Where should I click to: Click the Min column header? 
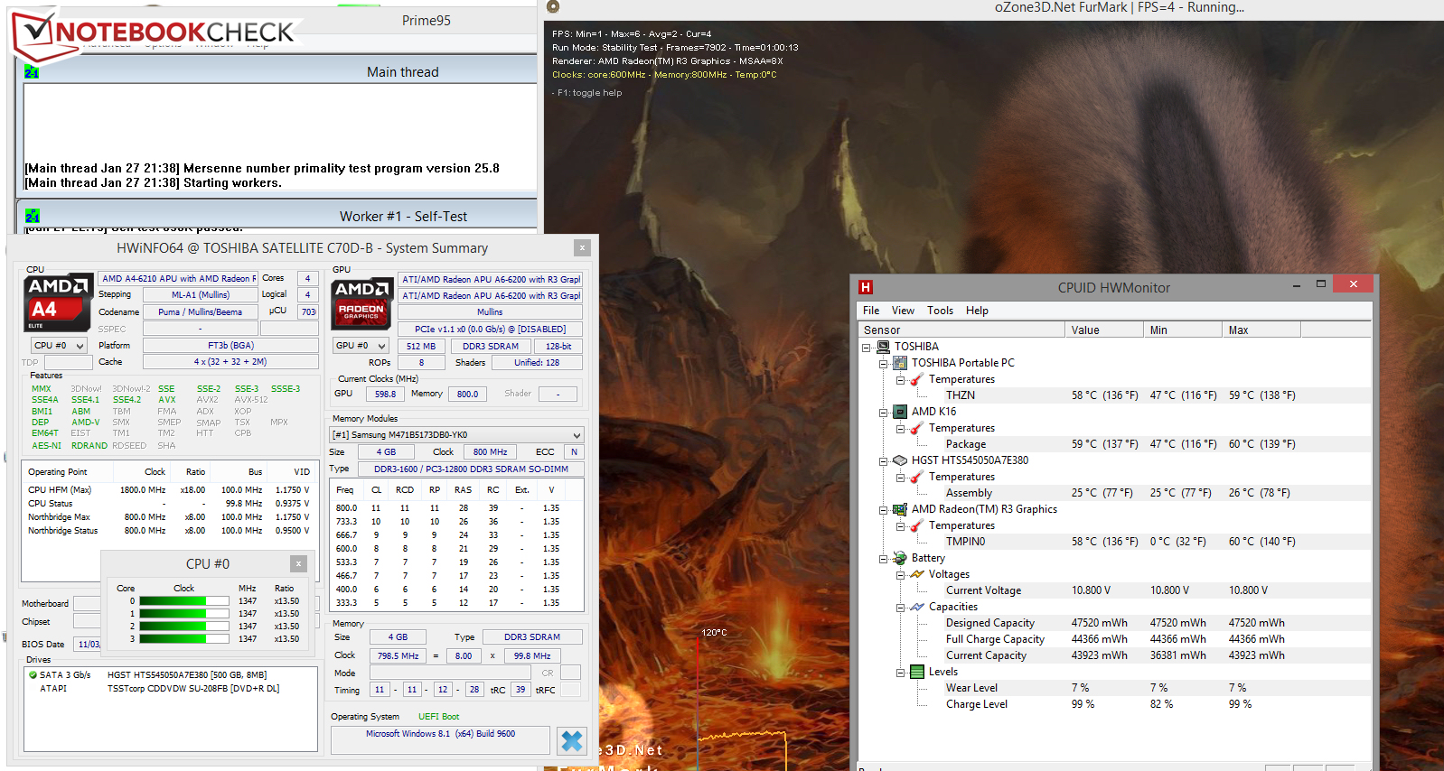pos(1183,330)
